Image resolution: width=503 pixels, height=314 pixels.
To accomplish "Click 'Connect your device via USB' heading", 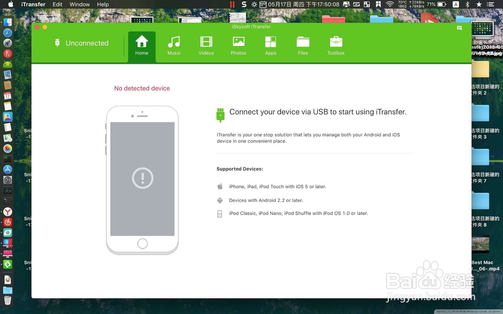I will 318,112.
